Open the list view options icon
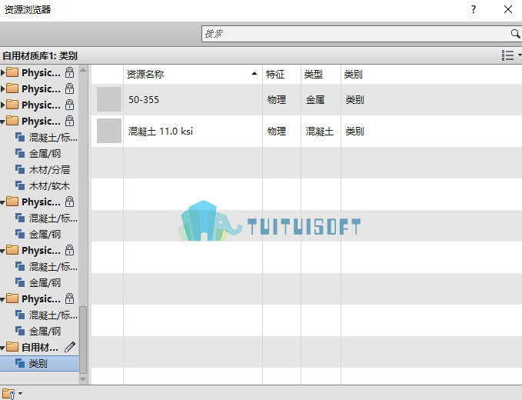522x400 pixels. coord(507,55)
